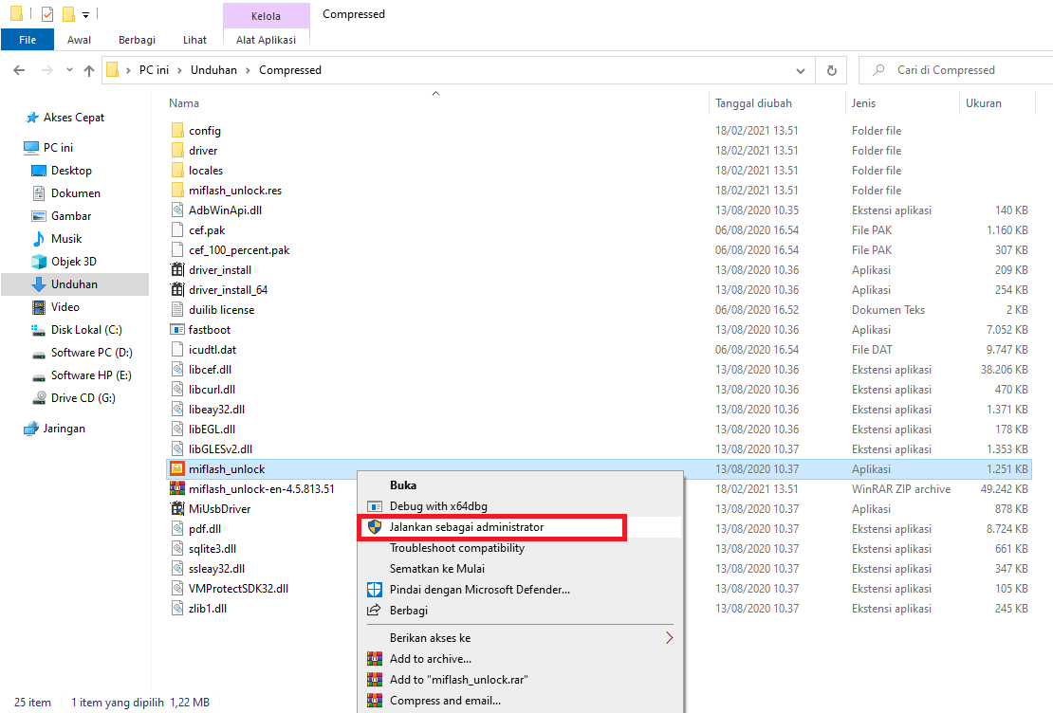This screenshot has height=713, width=1053.
Task: Sort by Jenis column header
Action: [x=863, y=103]
